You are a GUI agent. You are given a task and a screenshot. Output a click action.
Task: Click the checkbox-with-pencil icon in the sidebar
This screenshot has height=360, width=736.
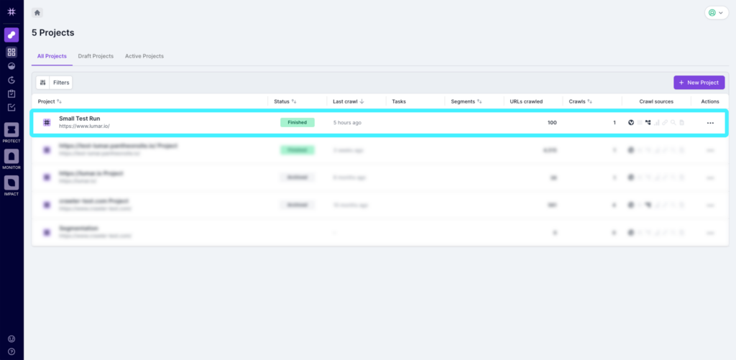point(11,108)
